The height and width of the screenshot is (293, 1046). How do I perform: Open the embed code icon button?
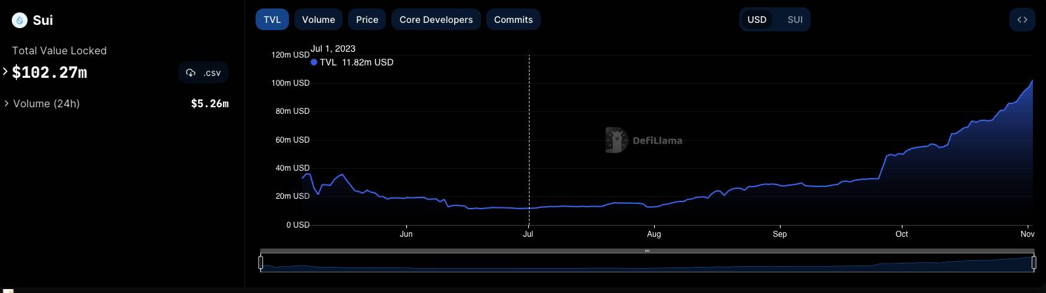tap(1022, 20)
